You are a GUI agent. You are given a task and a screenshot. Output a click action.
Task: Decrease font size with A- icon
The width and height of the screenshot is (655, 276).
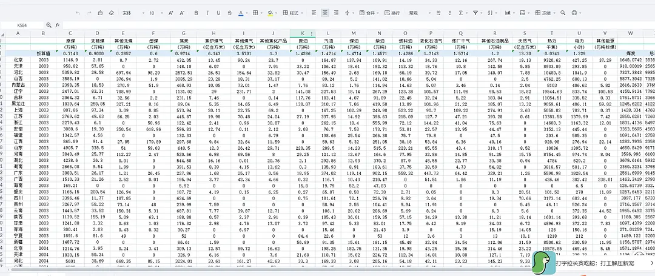(x=182, y=13)
